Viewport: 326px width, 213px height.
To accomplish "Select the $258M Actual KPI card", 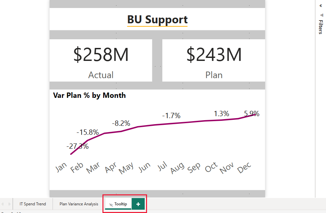I will (x=100, y=60).
